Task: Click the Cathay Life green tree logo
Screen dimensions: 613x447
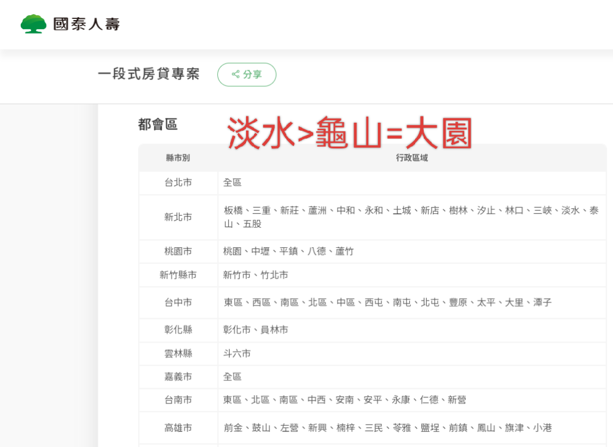Action: pos(34,24)
